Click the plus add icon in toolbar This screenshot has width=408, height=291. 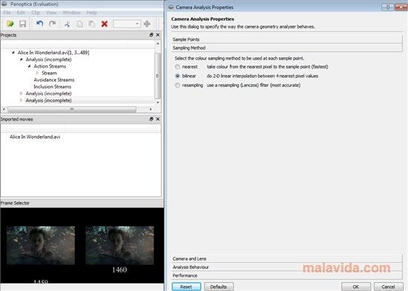147,24
